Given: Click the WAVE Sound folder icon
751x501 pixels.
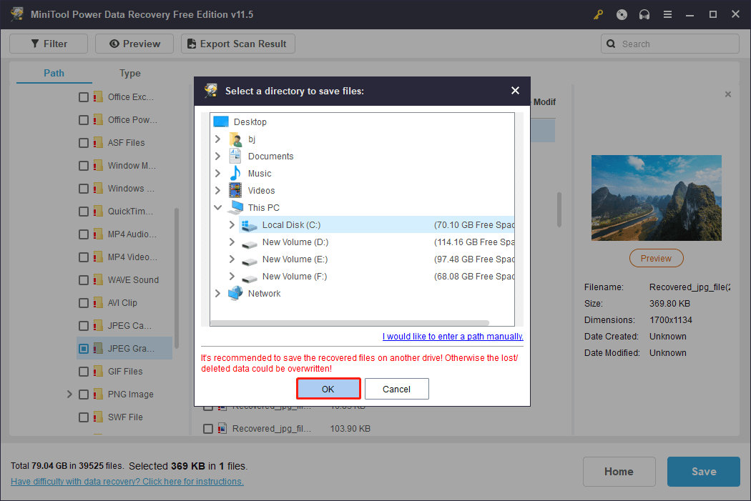Looking at the screenshot, I should (x=98, y=280).
